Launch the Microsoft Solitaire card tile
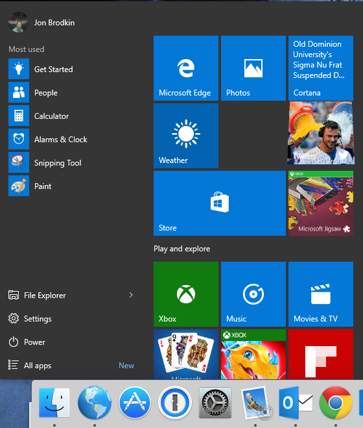Image resolution: width=363 pixels, height=428 pixels. point(186,355)
